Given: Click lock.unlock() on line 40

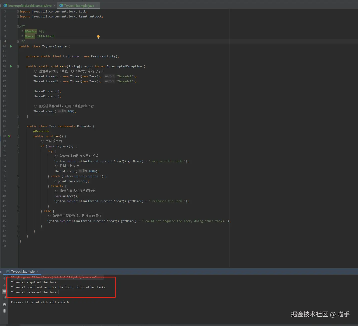Looking at the screenshot, I should (66, 196).
